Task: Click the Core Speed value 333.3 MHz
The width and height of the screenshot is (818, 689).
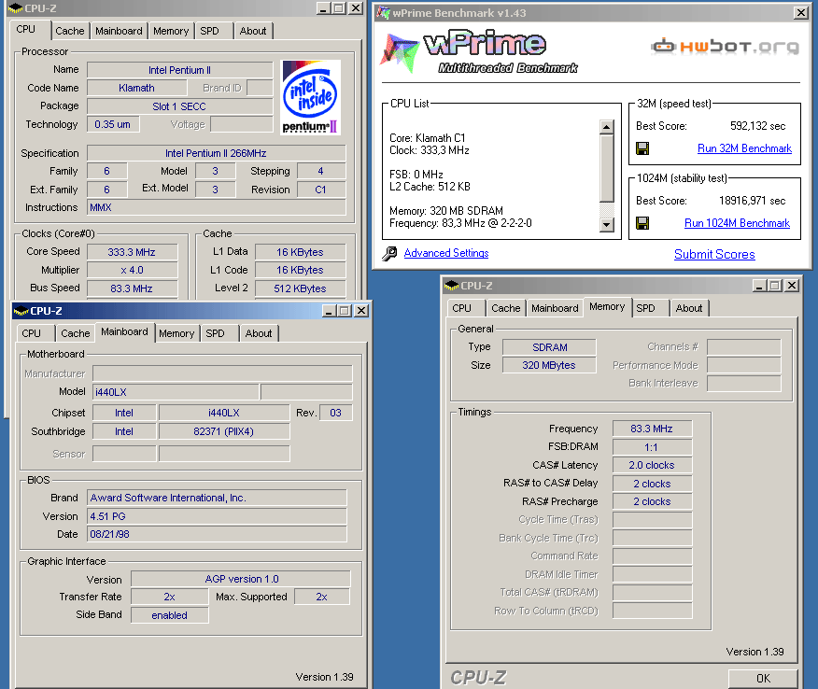Action: tap(132, 252)
